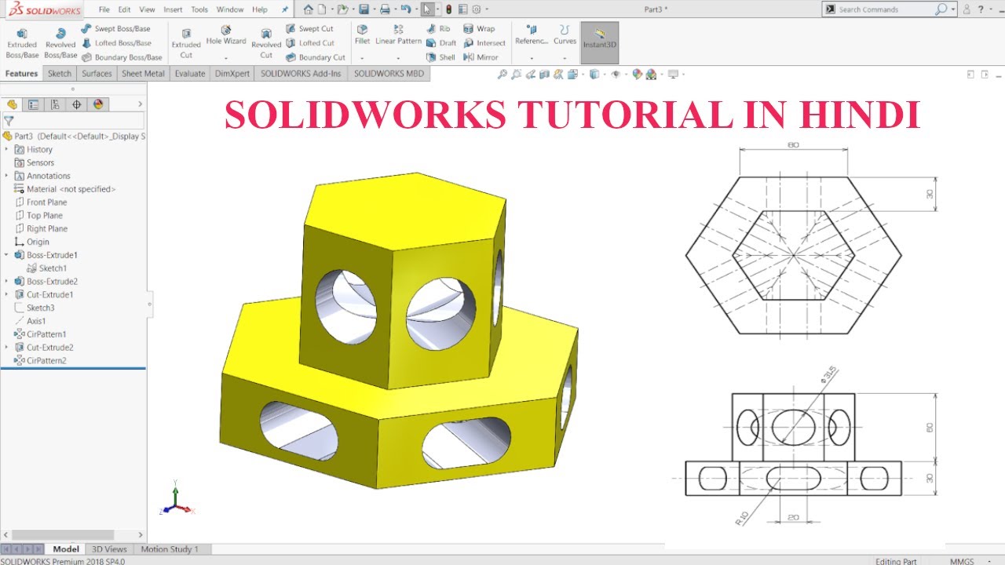Select the Boundary Cut tool
Viewport: 1005px width, 565px height.
tap(316, 57)
